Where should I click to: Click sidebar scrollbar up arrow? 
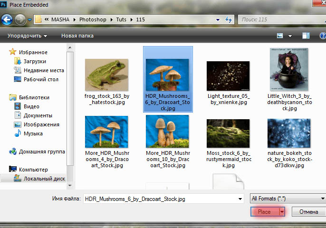point(70,48)
